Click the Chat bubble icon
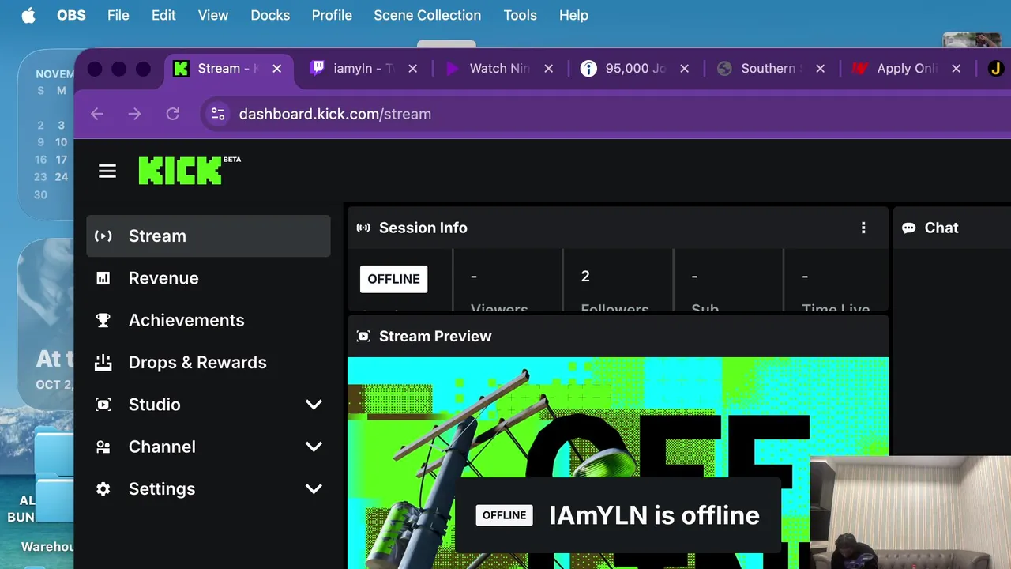Screen dimensions: 1011x569 [909, 228]
